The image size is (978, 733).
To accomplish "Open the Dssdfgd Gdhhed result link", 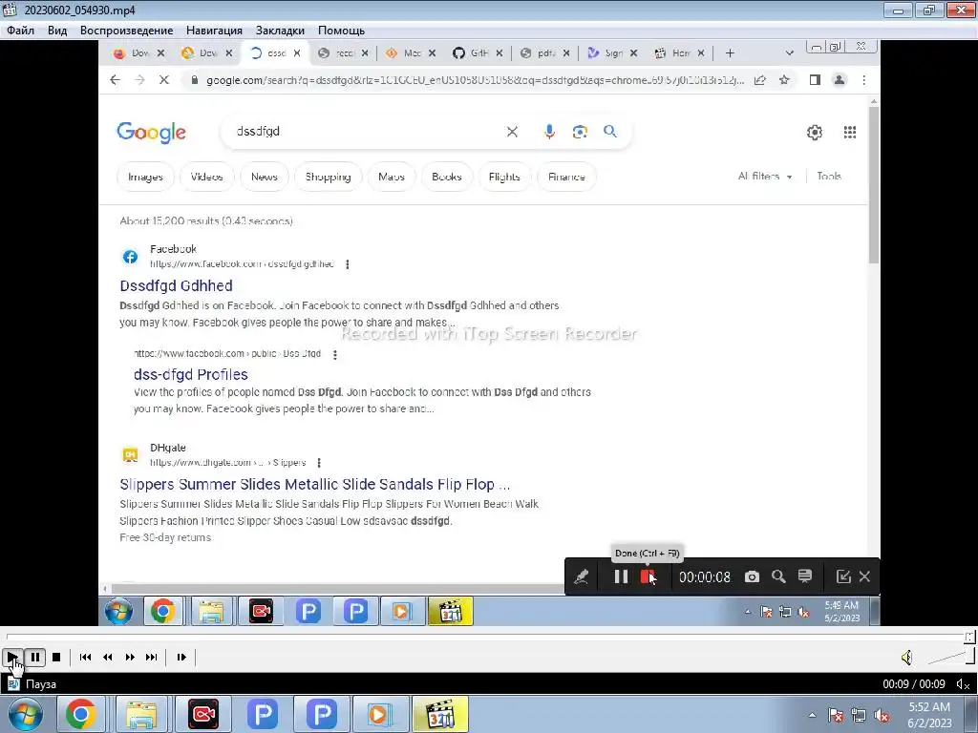I will 176,286.
